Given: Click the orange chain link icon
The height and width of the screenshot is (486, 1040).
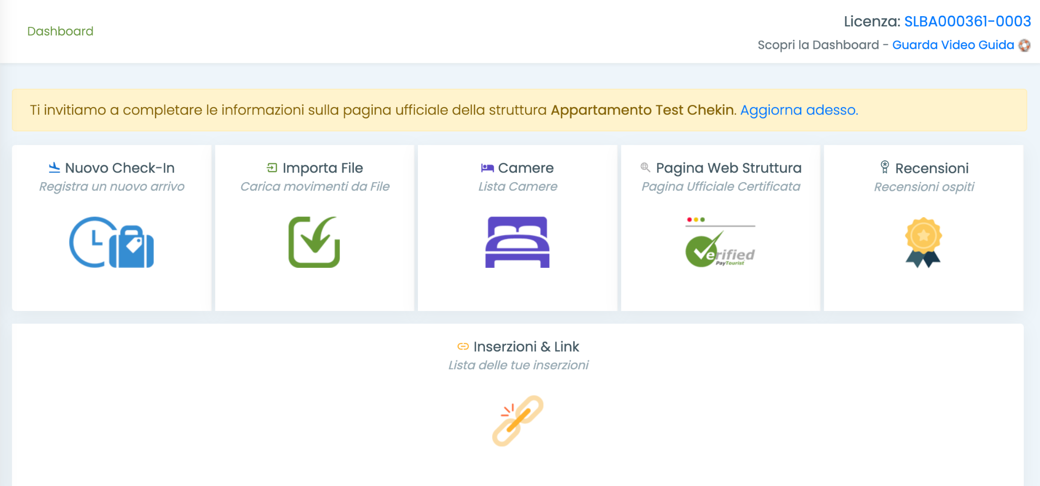Looking at the screenshot, I should (x=517, y=421).
